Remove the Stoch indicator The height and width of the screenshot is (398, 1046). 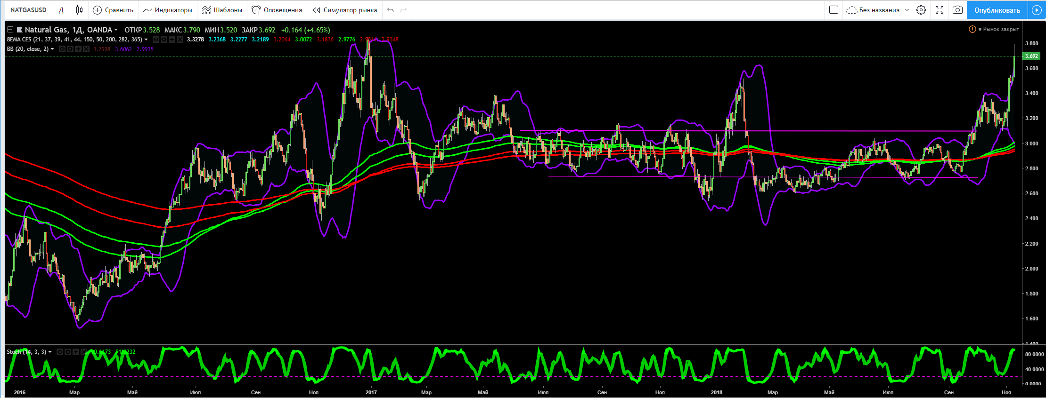tap(84, 352)
